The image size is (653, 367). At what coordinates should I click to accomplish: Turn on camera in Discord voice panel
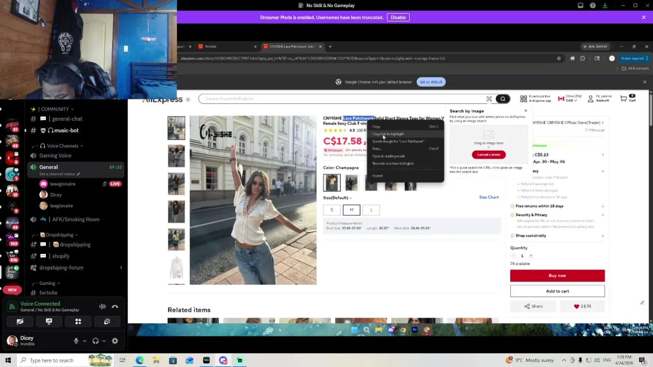(20, 322)
